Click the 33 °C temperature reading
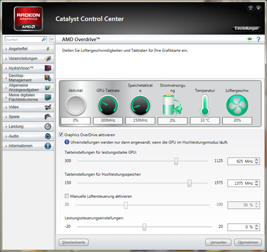Viewport: 267px width, 252px height. pyautogui.click(x=205, y=121)
